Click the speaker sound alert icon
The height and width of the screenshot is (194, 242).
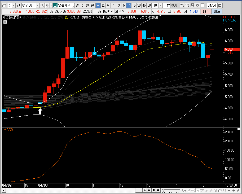47,5
